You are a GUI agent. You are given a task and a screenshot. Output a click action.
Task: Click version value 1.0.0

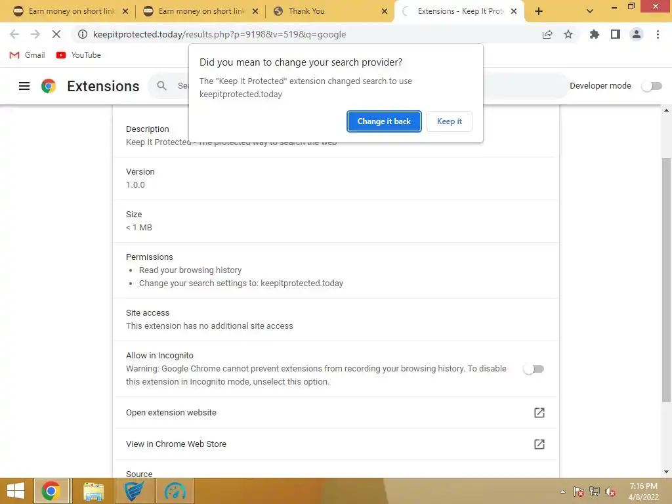tap(135, 184)
